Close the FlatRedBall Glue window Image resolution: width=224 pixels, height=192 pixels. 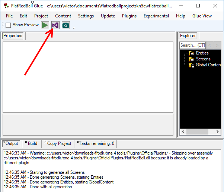[x=215, y=6]
